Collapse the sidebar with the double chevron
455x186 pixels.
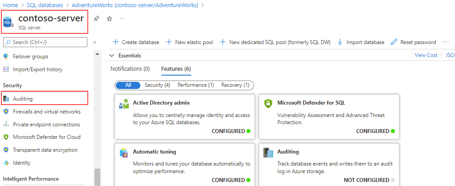tap(94, 42)
